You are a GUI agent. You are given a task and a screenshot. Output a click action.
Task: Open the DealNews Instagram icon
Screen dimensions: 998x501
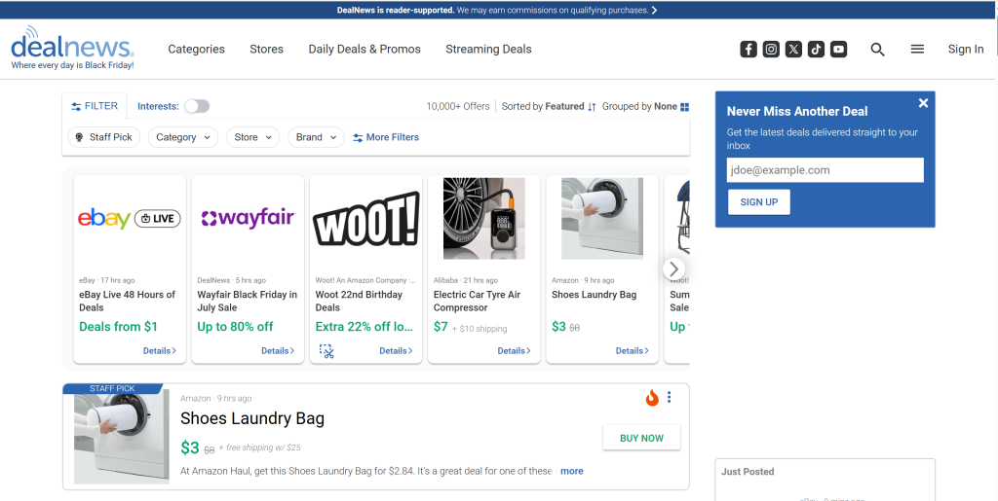pos(771,49)
